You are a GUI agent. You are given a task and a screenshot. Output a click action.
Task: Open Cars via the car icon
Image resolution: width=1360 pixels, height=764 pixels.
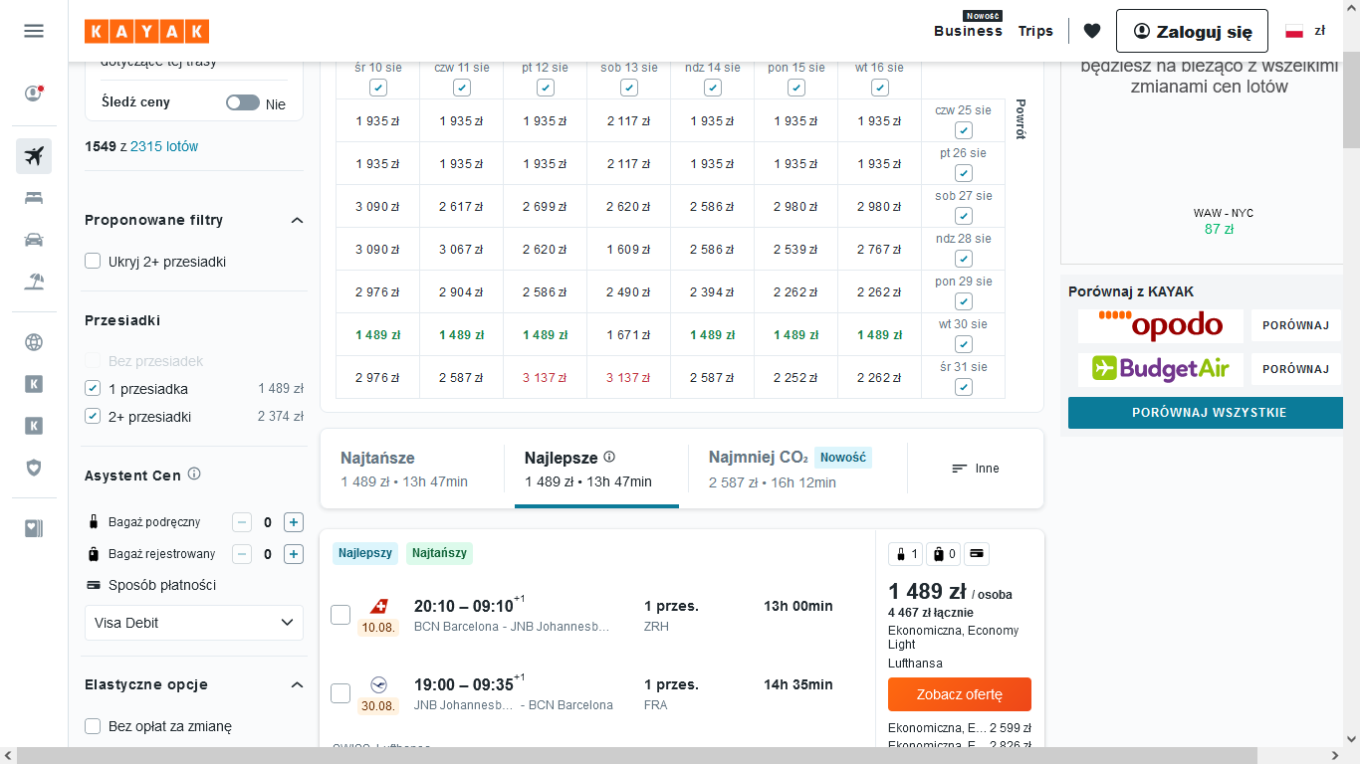34,240
